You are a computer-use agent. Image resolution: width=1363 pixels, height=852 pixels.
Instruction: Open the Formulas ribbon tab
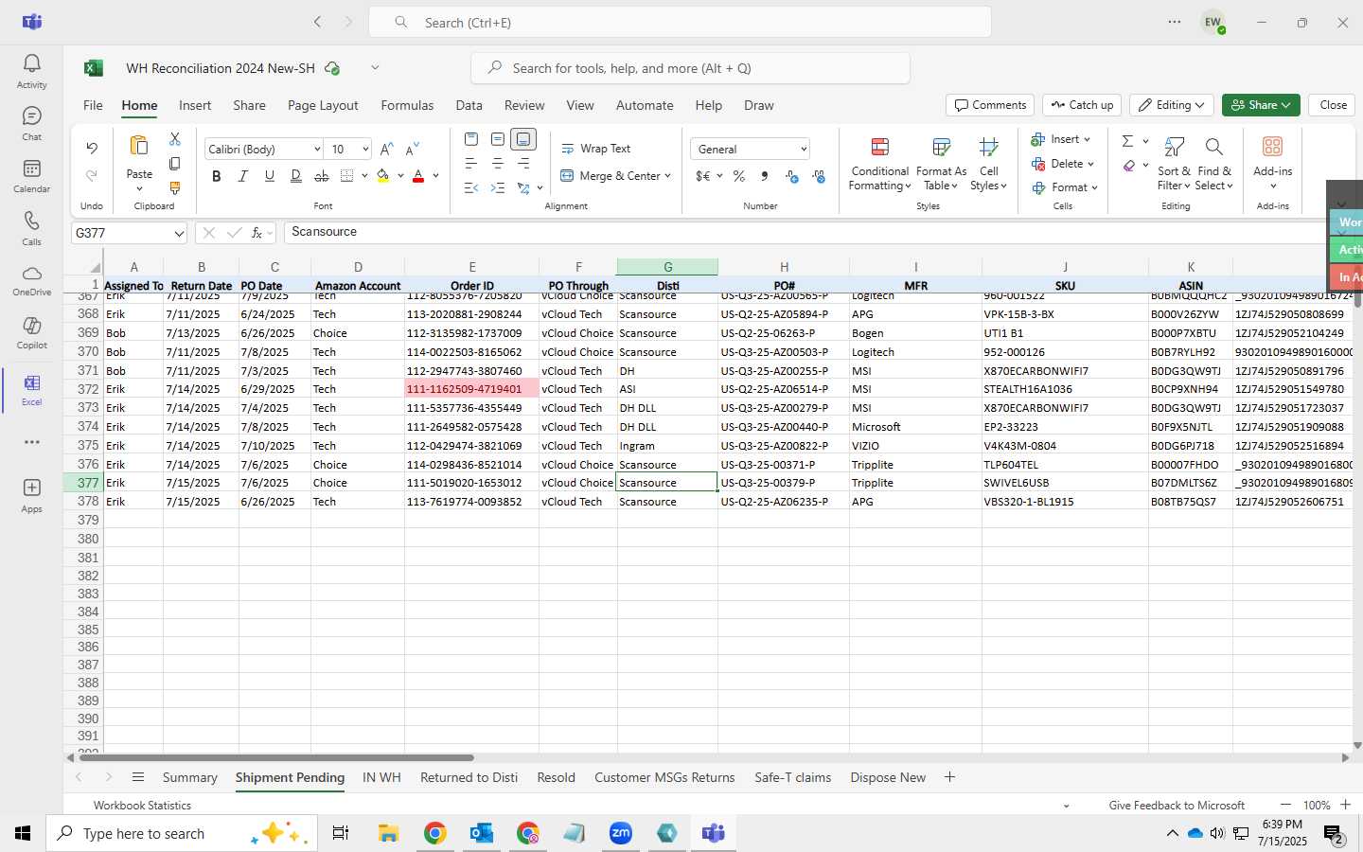(407, 105)
